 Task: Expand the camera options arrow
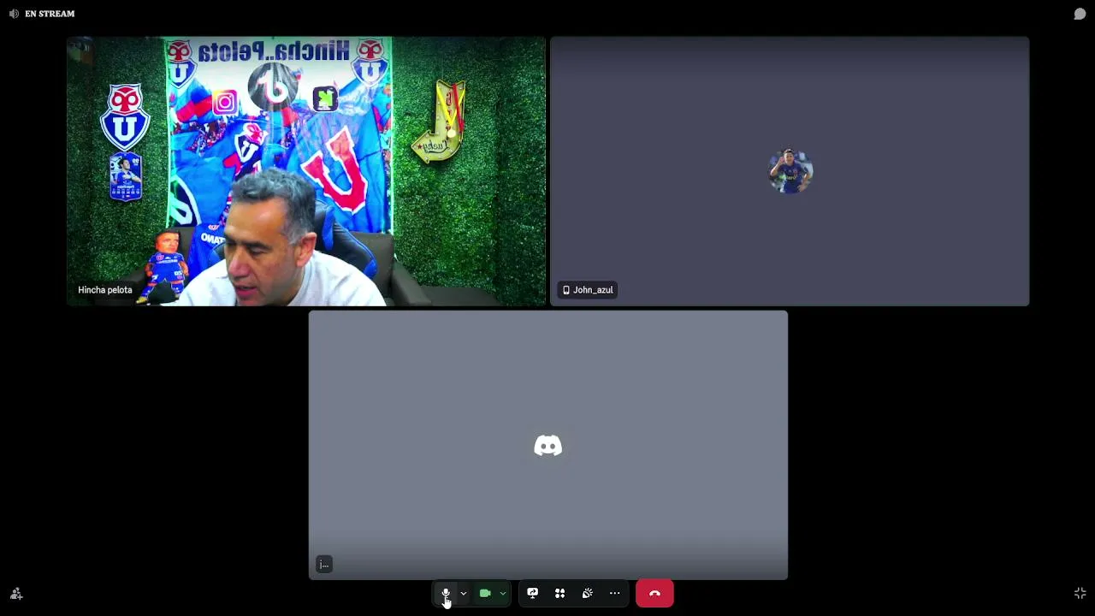click(503, 593)
